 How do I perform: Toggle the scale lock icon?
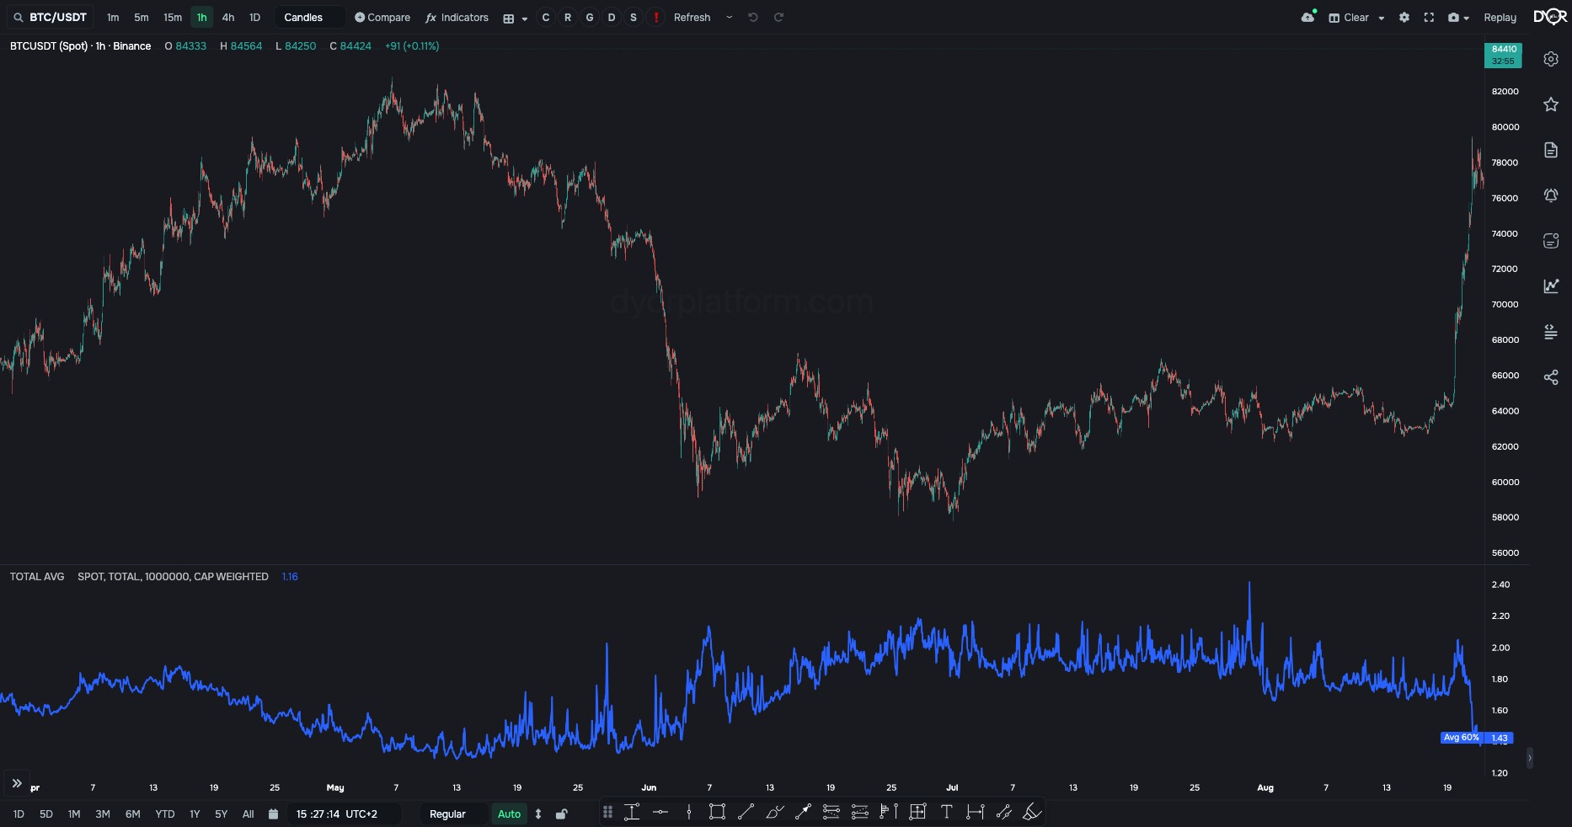click(x=561, y=814)
